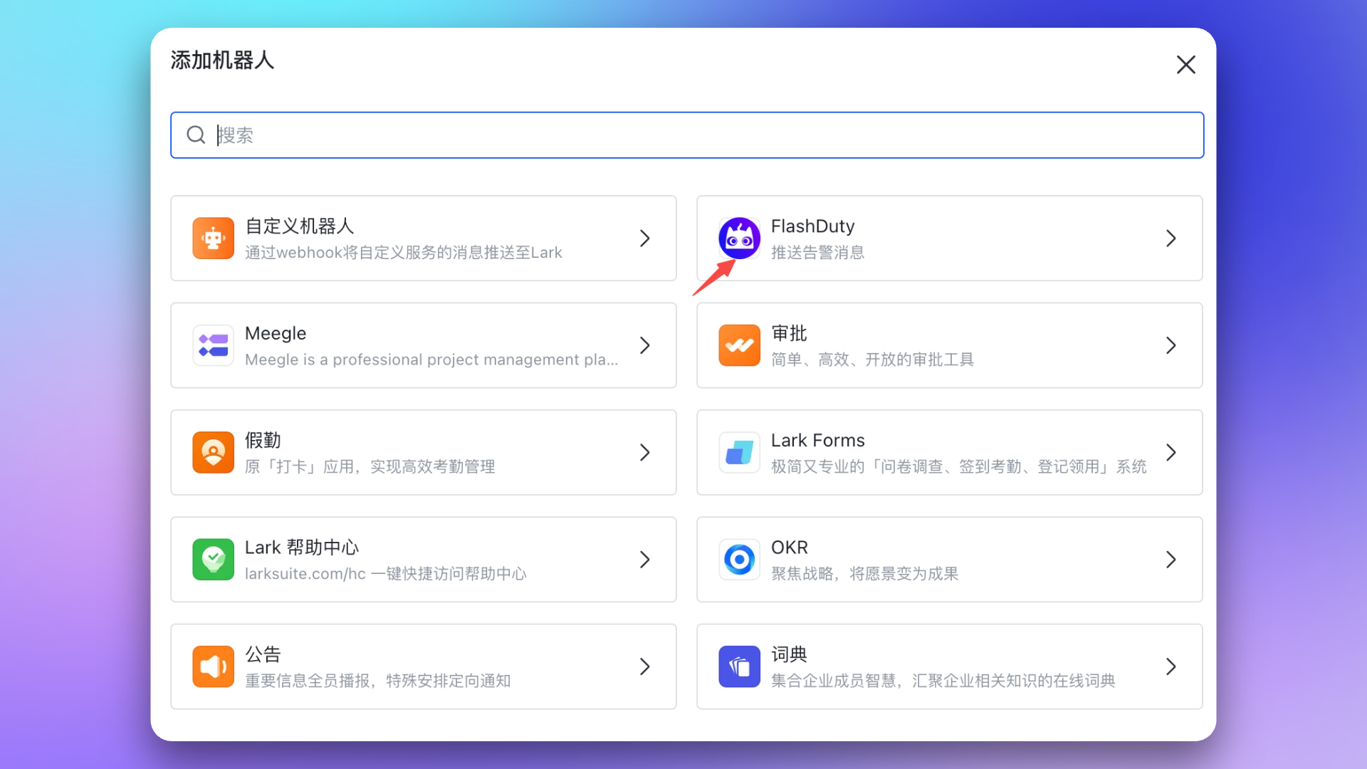This screenshot has height=769, width=1367.
Task: Expand the 自定义机器人 chevron arrow
Action: 644,239
